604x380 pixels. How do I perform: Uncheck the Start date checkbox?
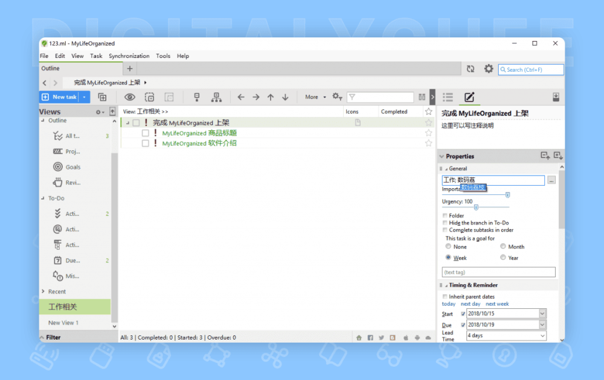pyautogui.click(x=463, y=314)
